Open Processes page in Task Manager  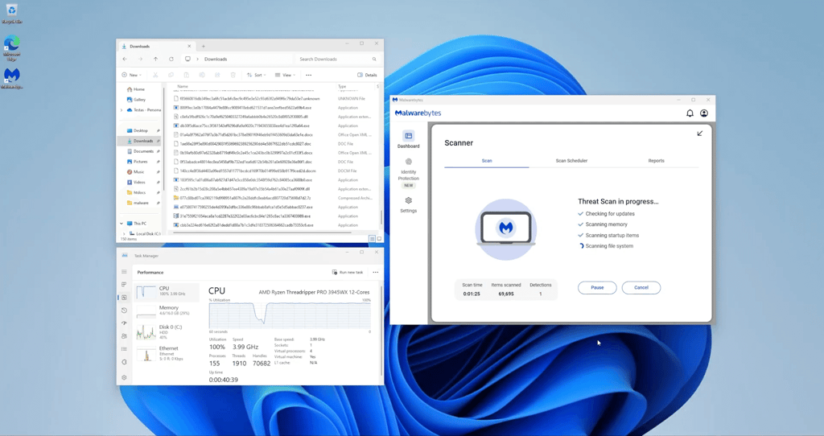pyautogui.click(x=124, y=284)
